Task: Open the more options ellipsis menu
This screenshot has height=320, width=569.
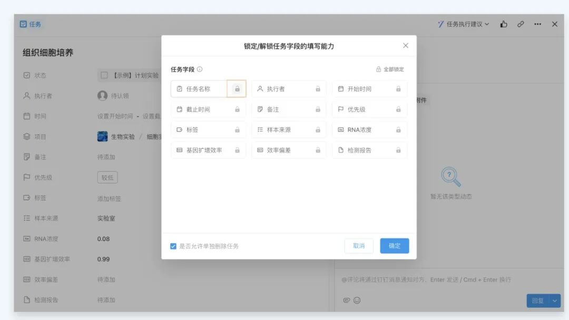Action: [x=537, y=24]
